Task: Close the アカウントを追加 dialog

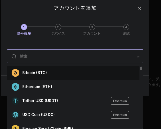Action: (139, 8)
